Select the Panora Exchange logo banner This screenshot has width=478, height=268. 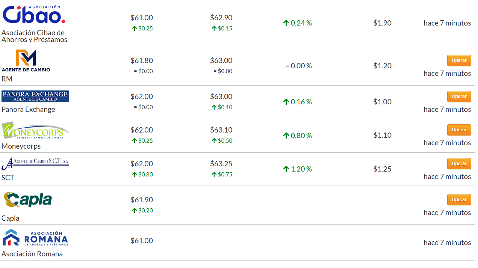click(x=35, y=96)
